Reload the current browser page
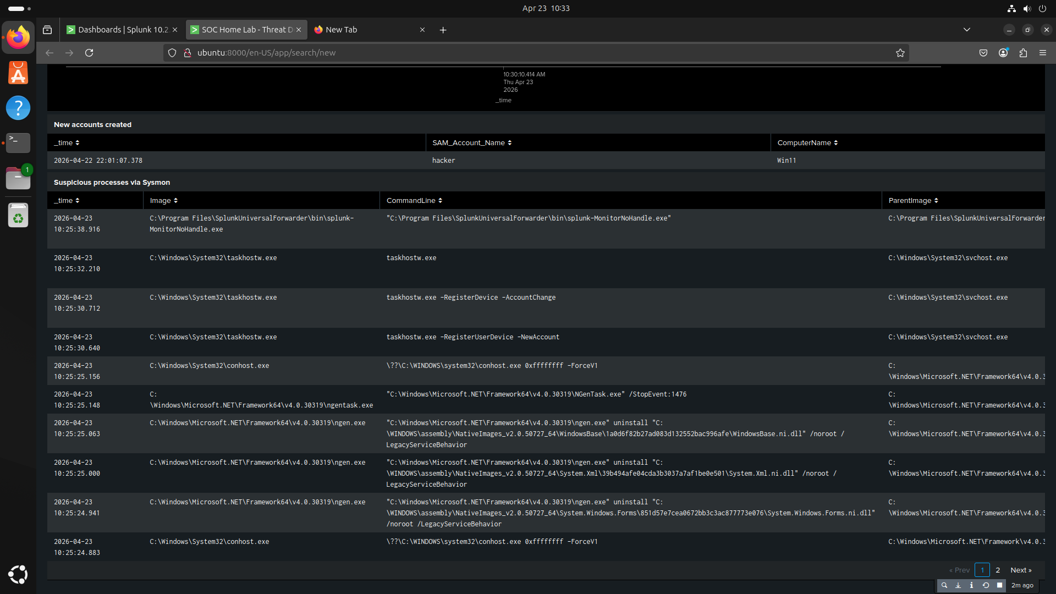 click(89, 53)
